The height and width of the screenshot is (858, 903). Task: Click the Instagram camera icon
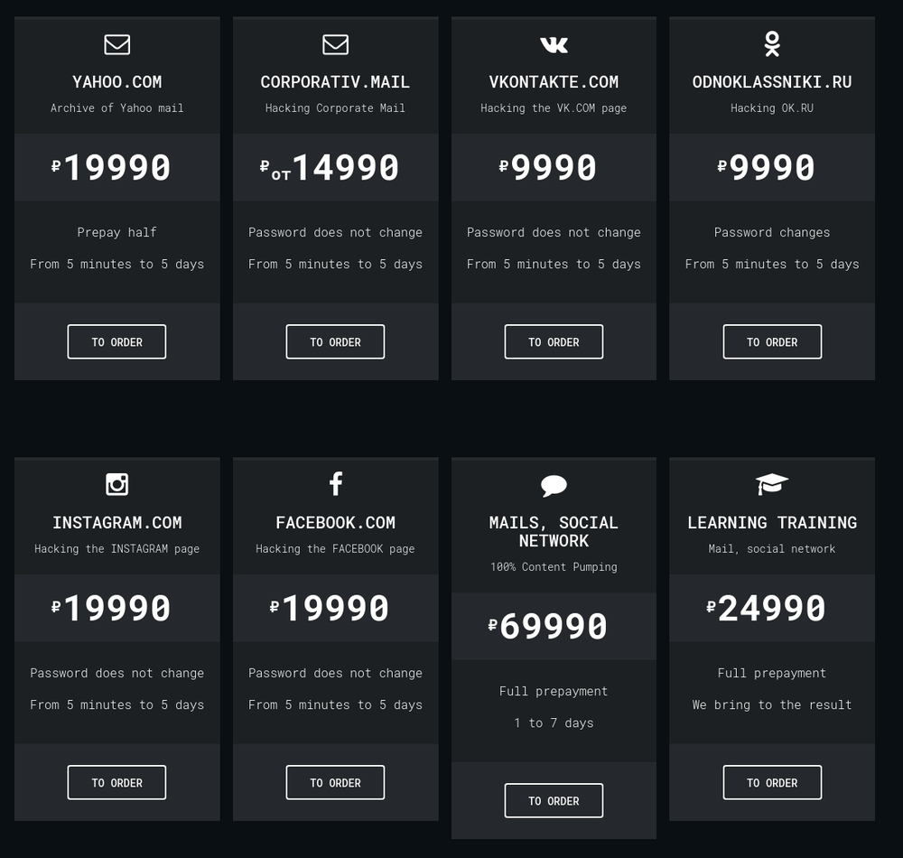pyautogui.click(x=117, y=484)
